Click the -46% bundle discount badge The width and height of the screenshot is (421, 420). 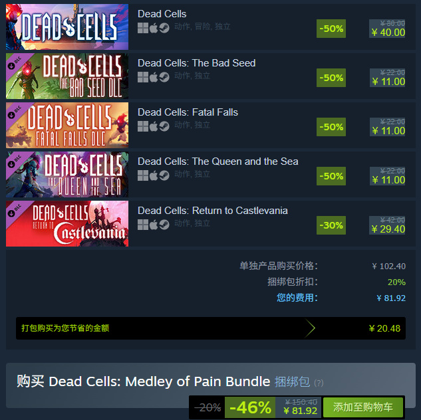tap(250, 407)
